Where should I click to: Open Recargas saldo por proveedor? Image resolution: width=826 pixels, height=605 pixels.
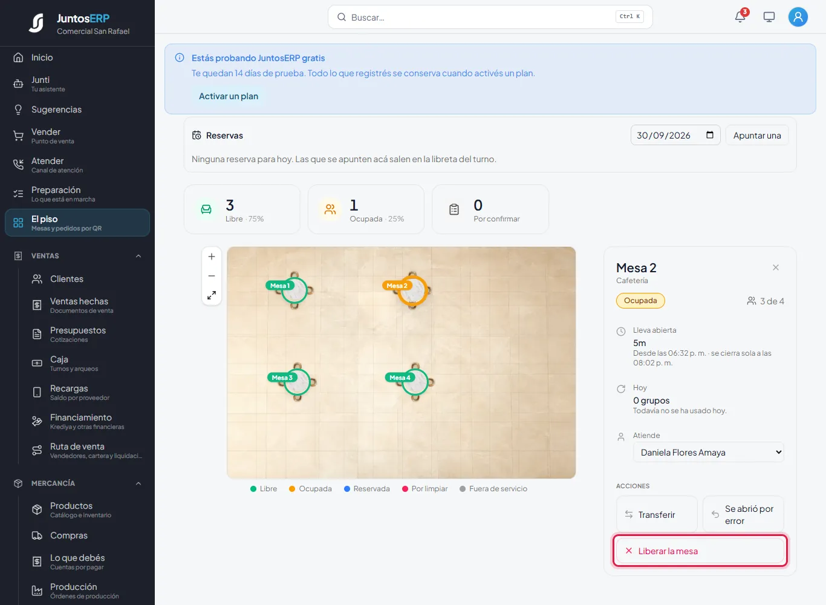click(x=86, y=392)
